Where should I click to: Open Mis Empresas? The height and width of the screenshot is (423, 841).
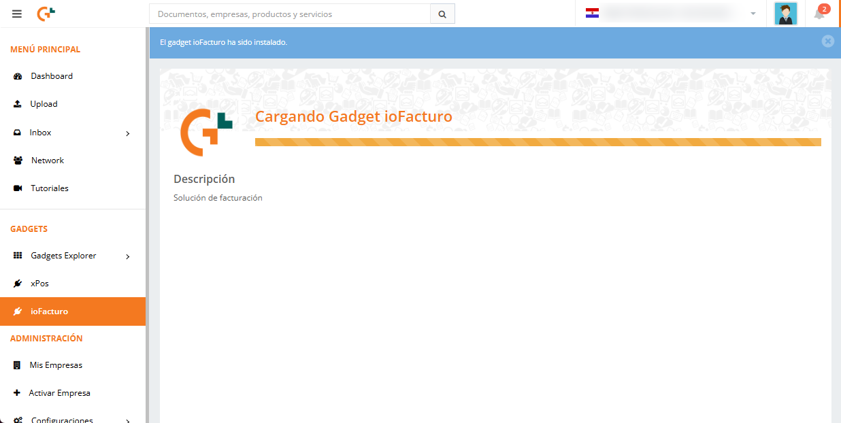[73, 365]
